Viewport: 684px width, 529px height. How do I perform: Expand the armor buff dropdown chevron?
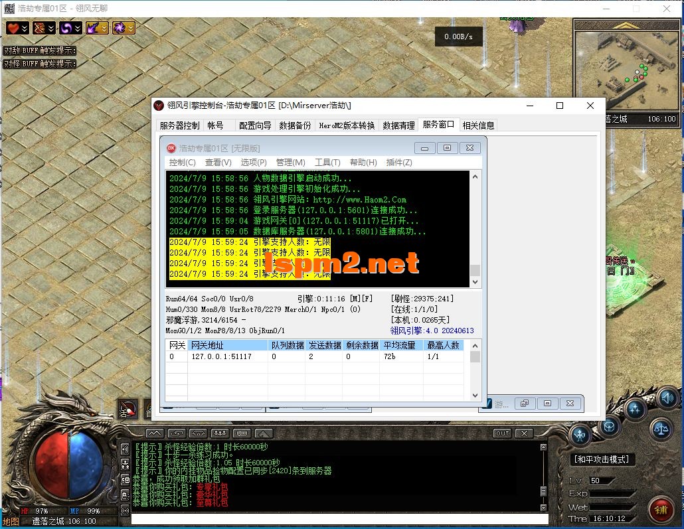(x=50, y=29)
